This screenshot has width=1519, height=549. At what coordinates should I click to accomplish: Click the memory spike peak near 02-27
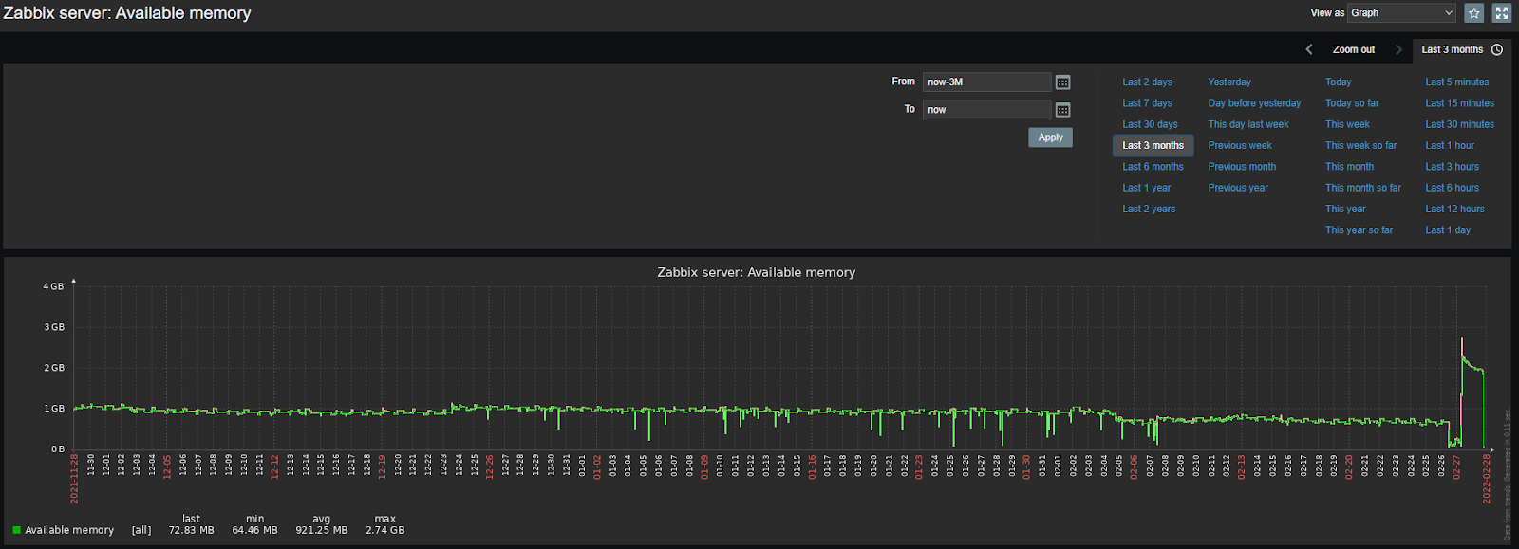(x=1461, y=339)
